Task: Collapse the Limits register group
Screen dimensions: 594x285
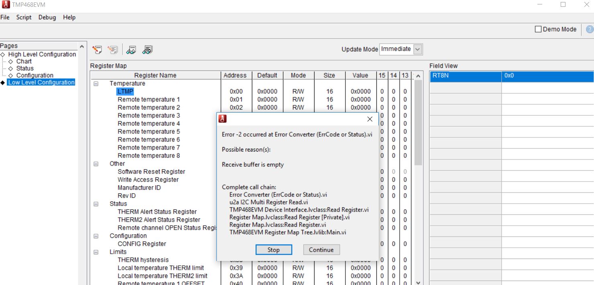Action: [96, 252]
